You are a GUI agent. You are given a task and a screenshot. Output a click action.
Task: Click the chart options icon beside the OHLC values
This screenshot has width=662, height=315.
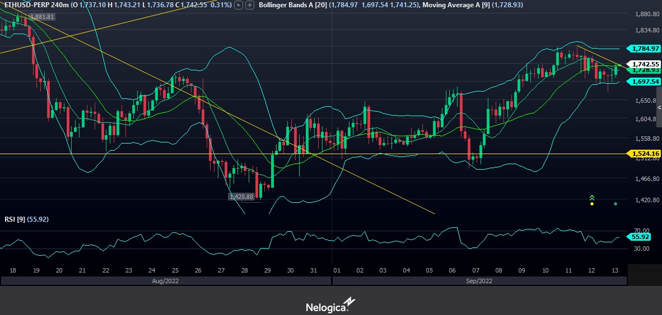click(239, 4)
